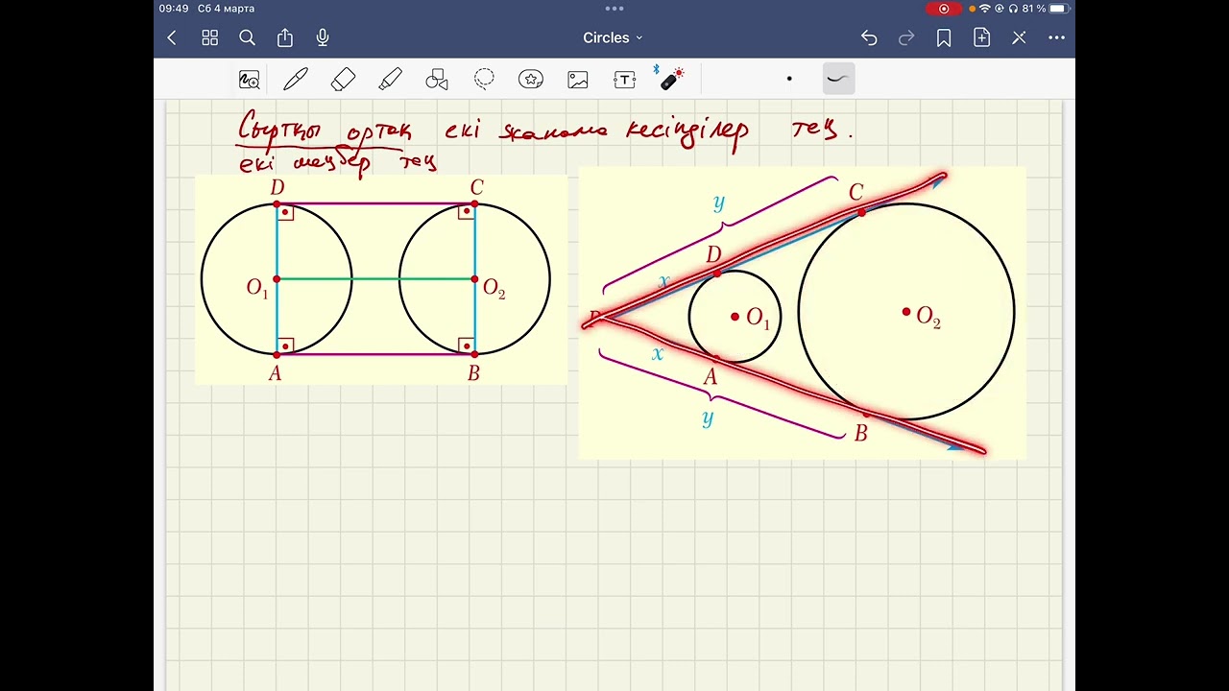Viewport: 1229px width, 691px height.
Task: Tap point O₁ label in left diagram
Action: coord(257,287)
